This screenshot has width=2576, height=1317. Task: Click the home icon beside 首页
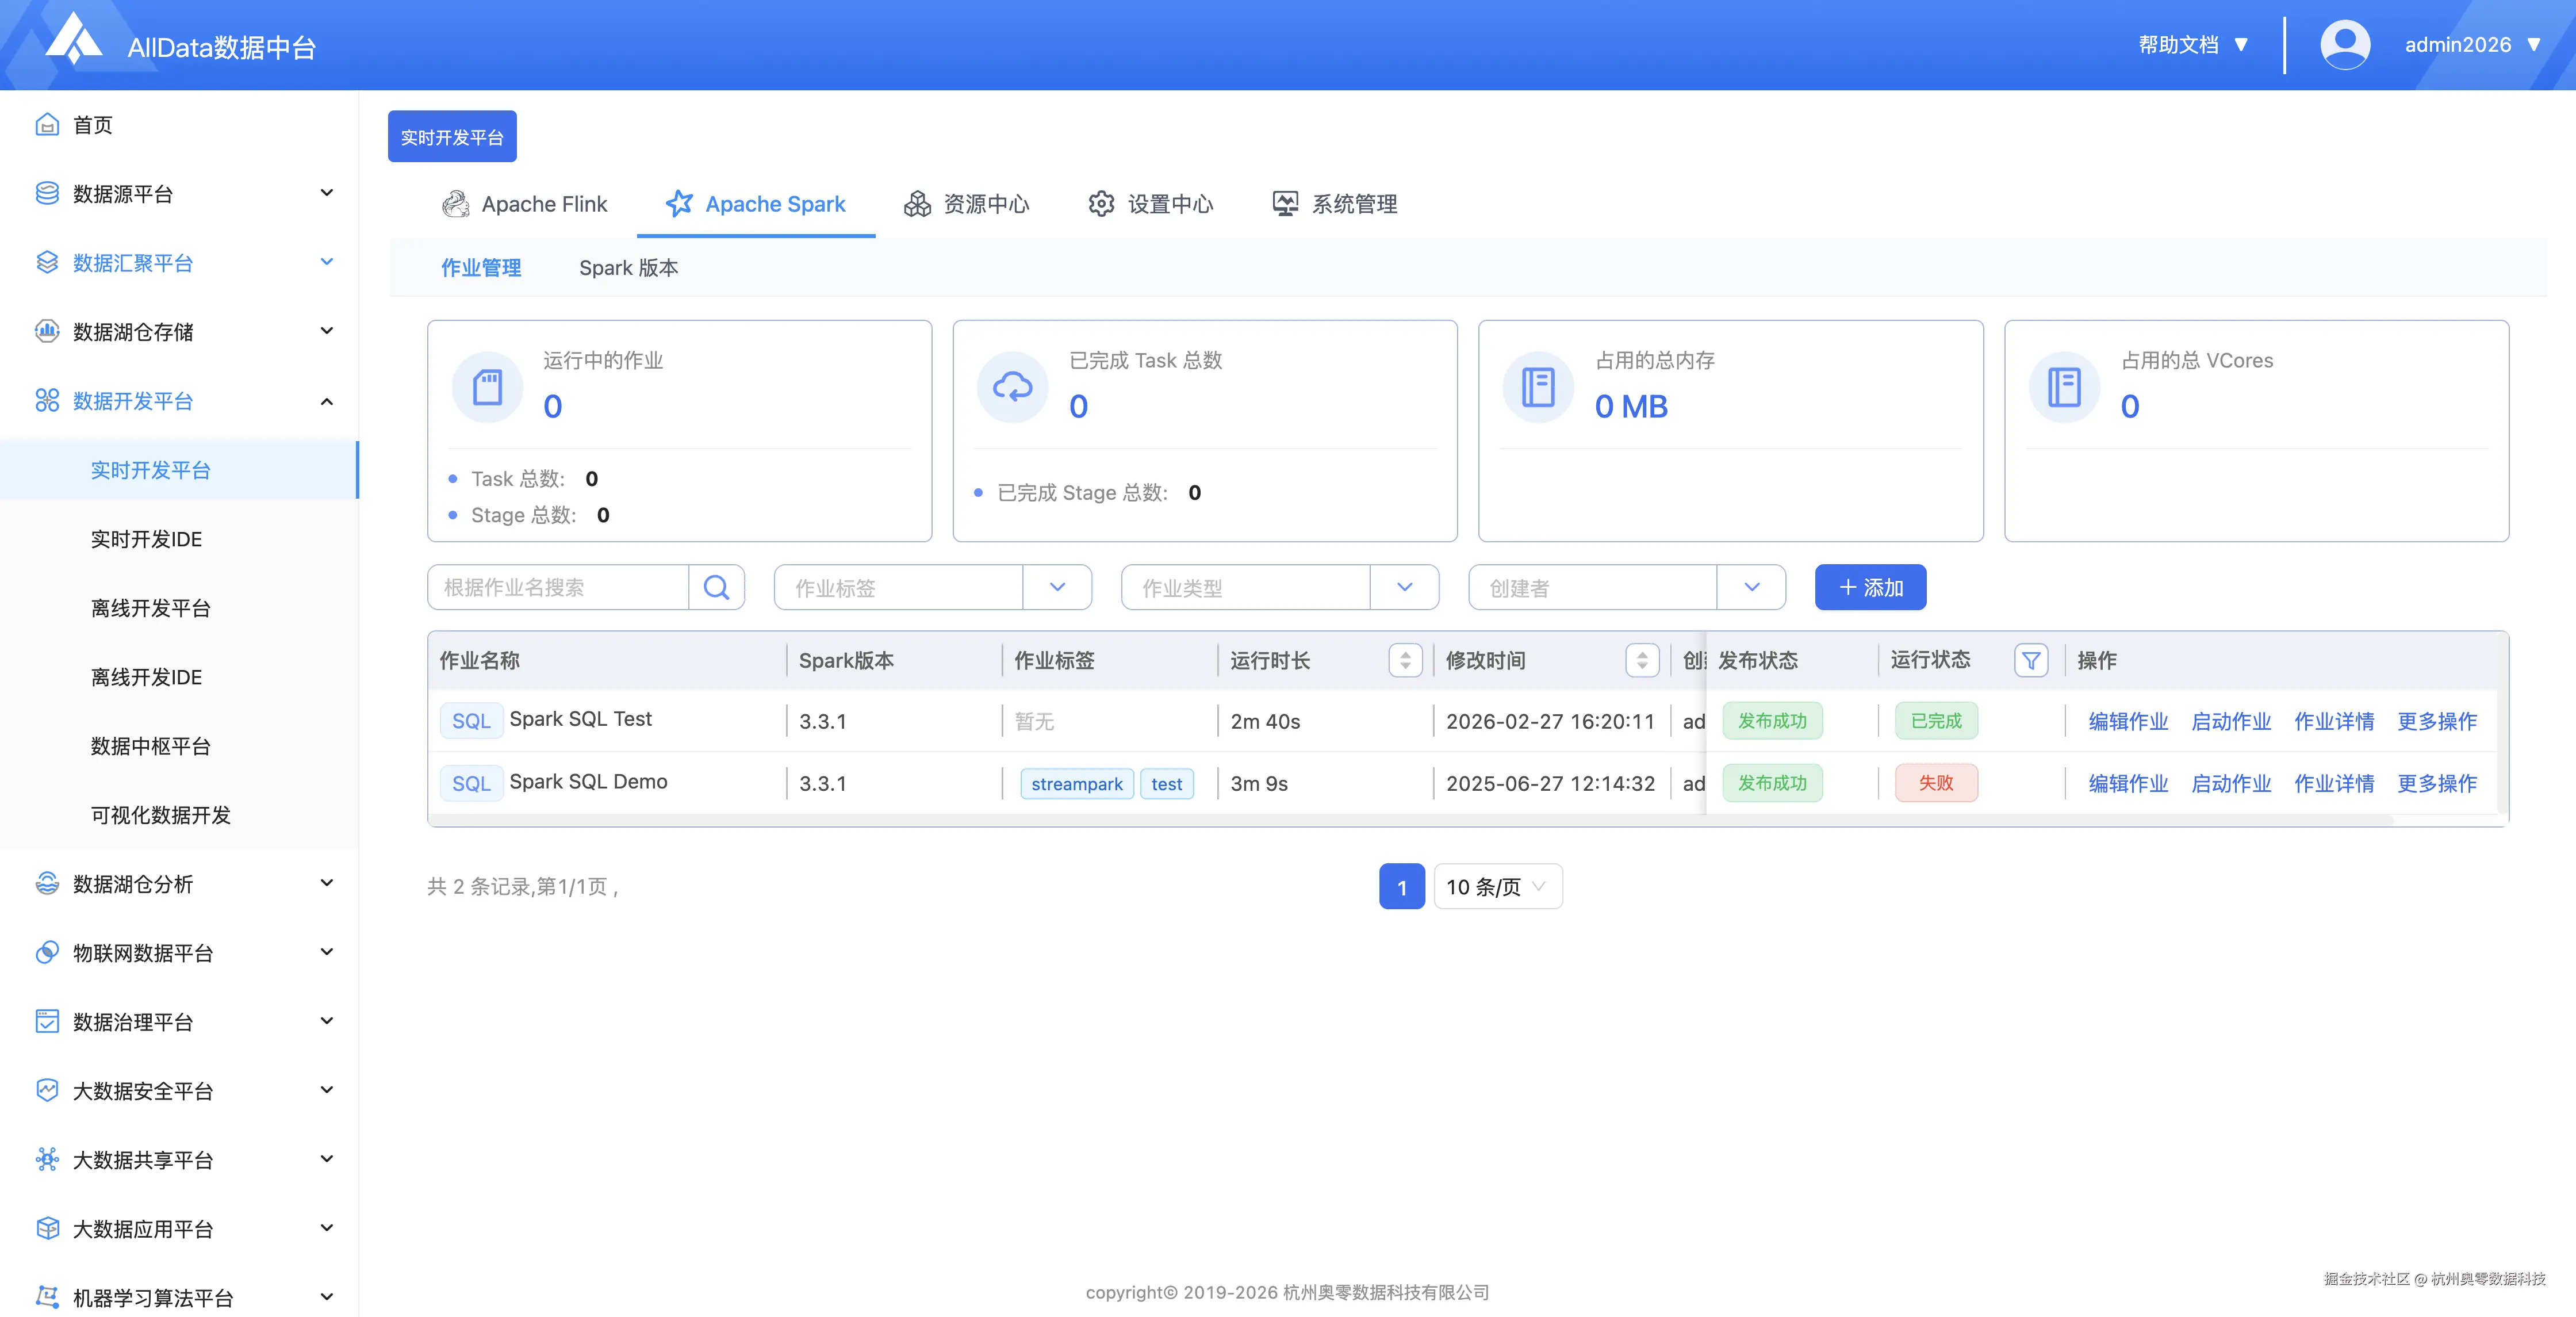click(47, 124)
